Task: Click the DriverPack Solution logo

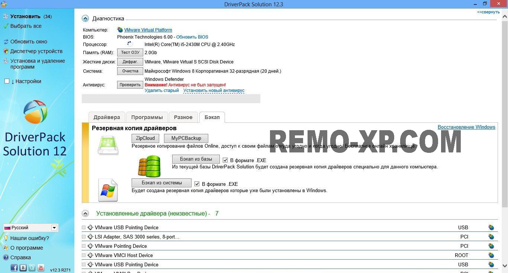Action: (35, 112)
